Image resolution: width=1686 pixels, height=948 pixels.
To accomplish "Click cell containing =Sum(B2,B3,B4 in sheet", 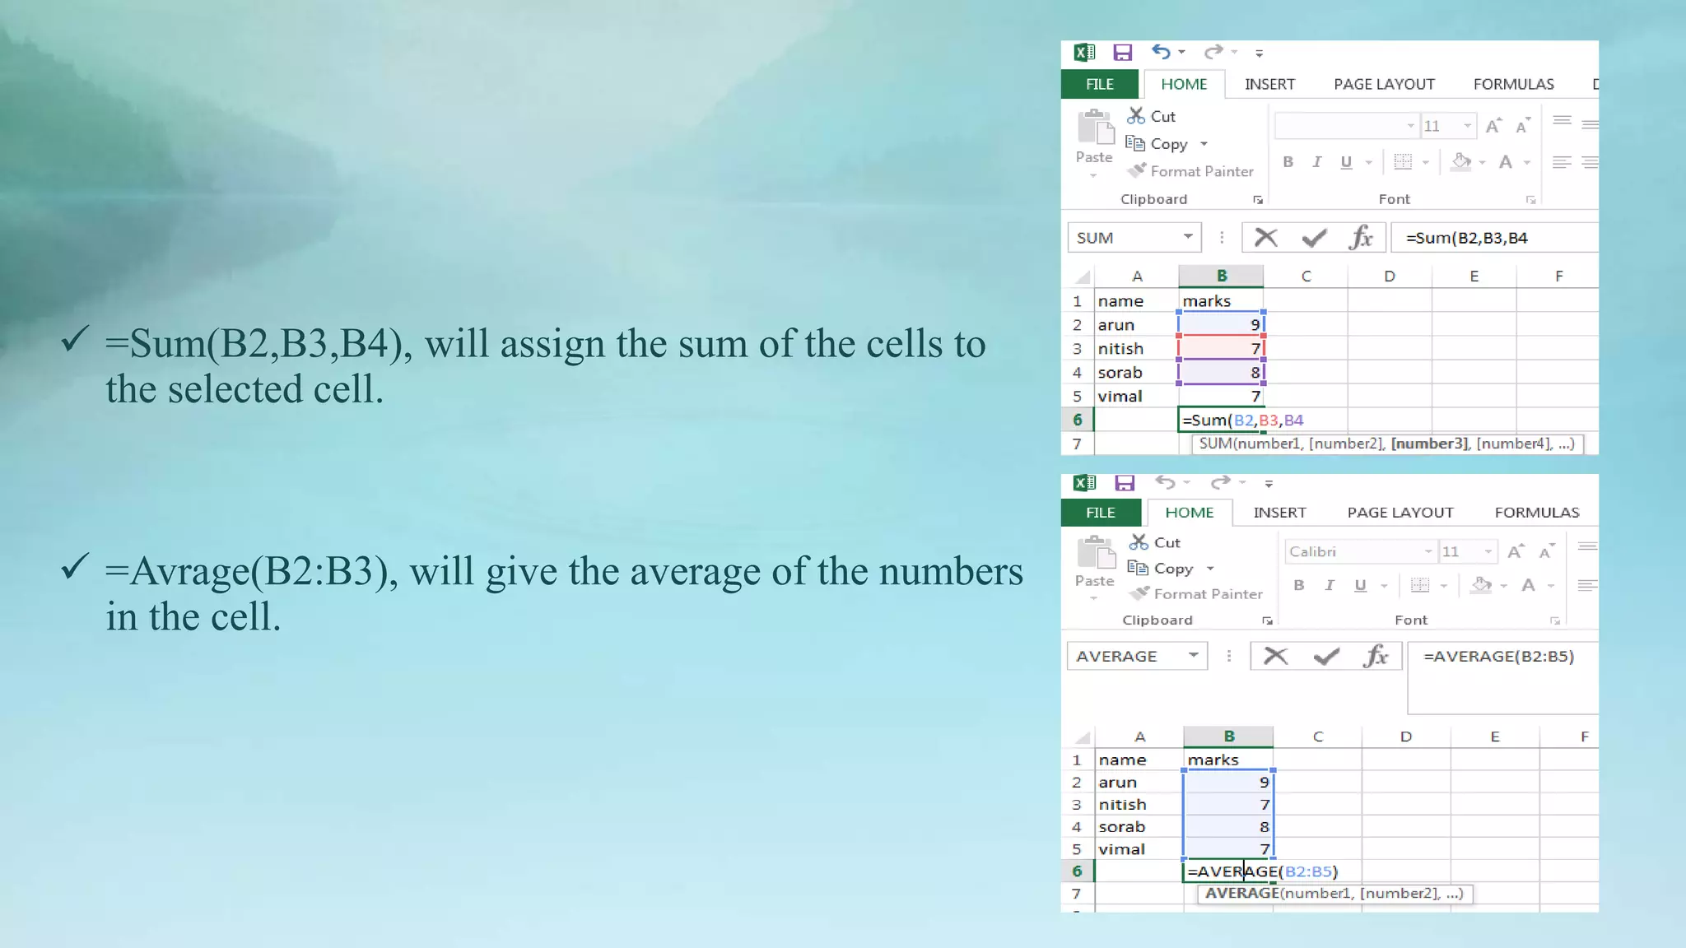I will [1221, 420].
